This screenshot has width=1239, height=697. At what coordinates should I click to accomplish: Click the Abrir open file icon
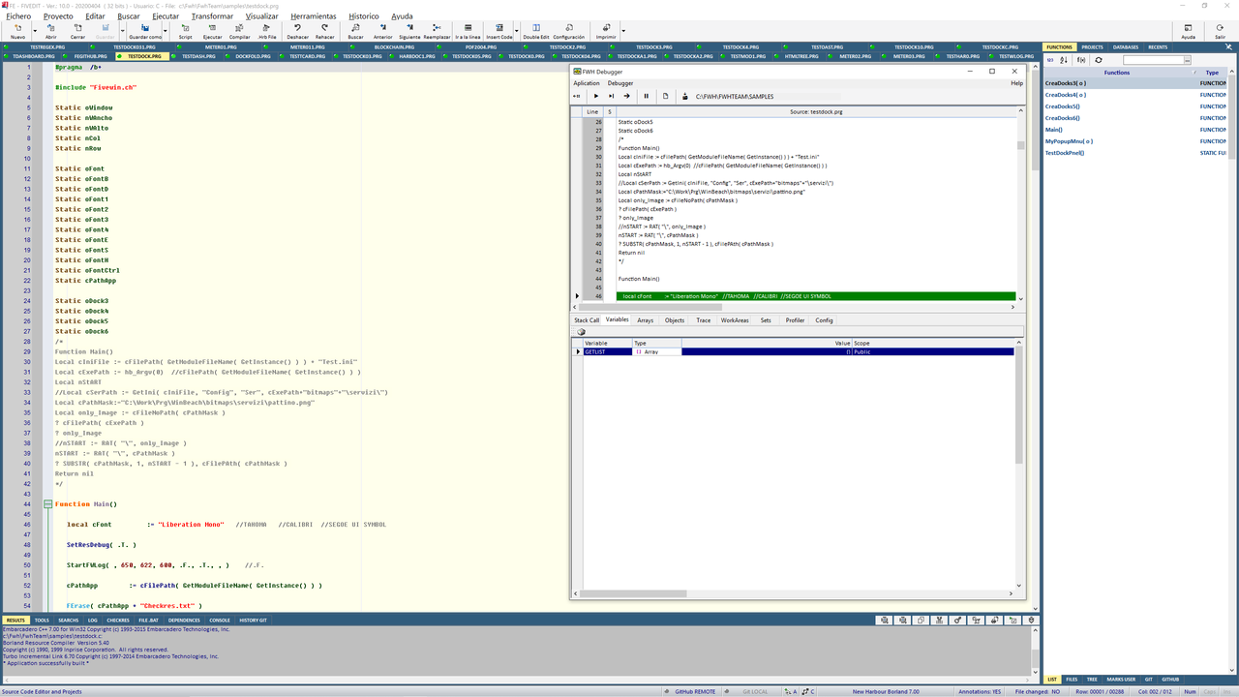50,29
